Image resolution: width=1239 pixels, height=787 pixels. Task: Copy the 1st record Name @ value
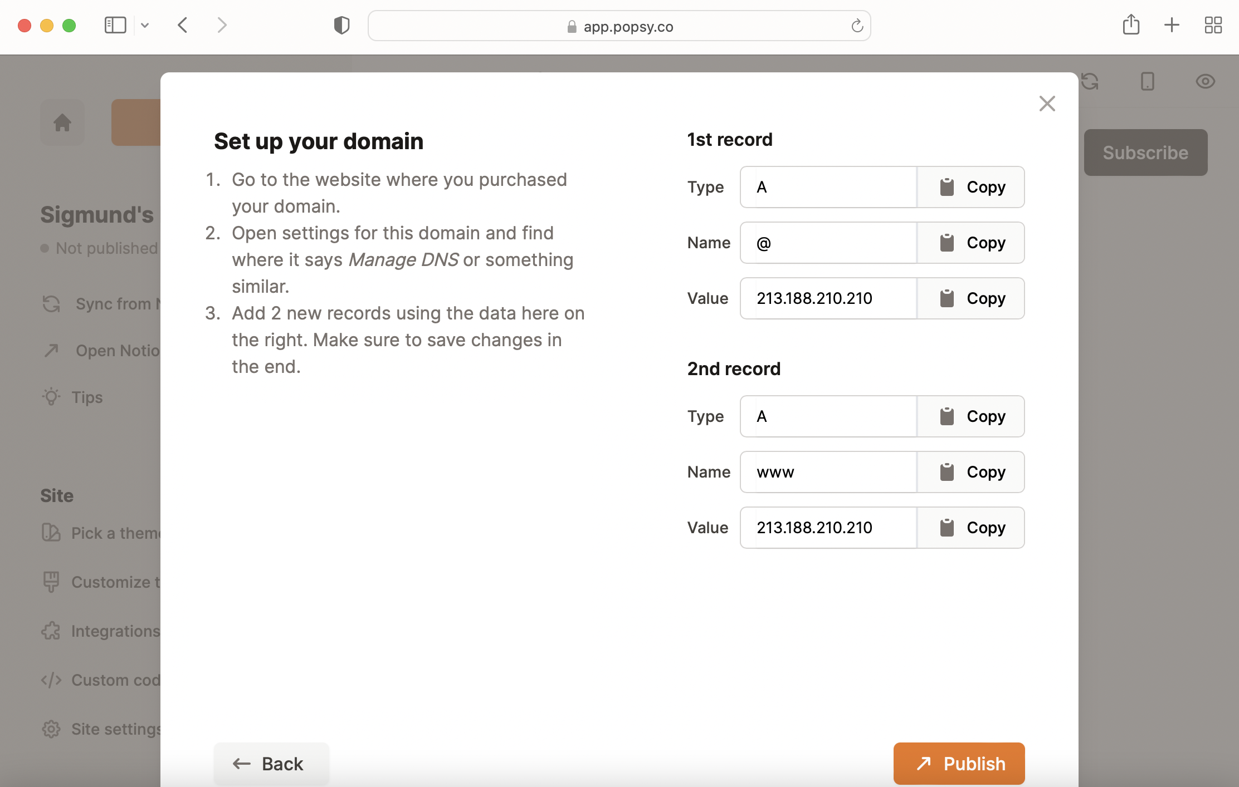pyautogui.click(x=970, y=243)
